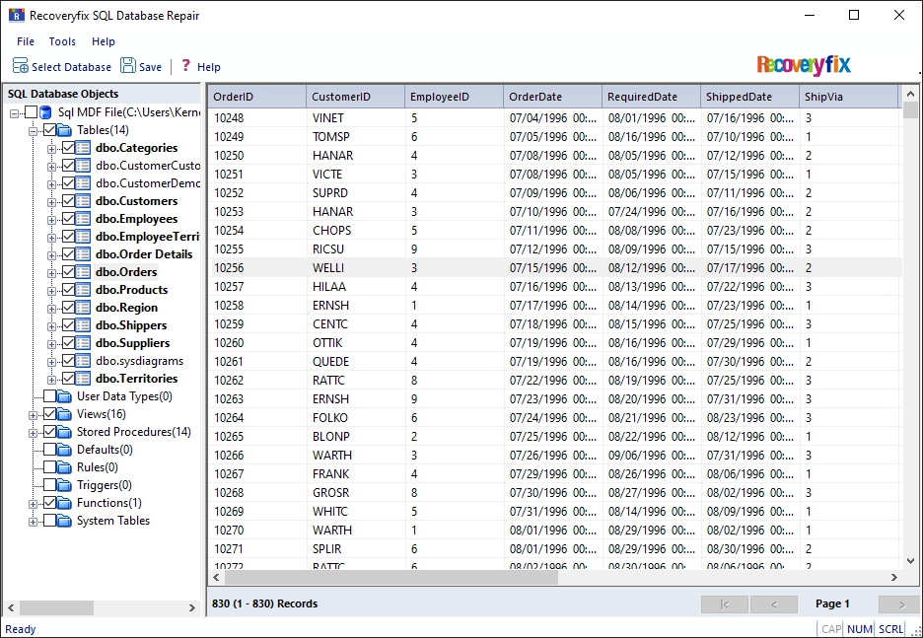
Task: Click the question mark Help icon
Action: tap(185, 65)
